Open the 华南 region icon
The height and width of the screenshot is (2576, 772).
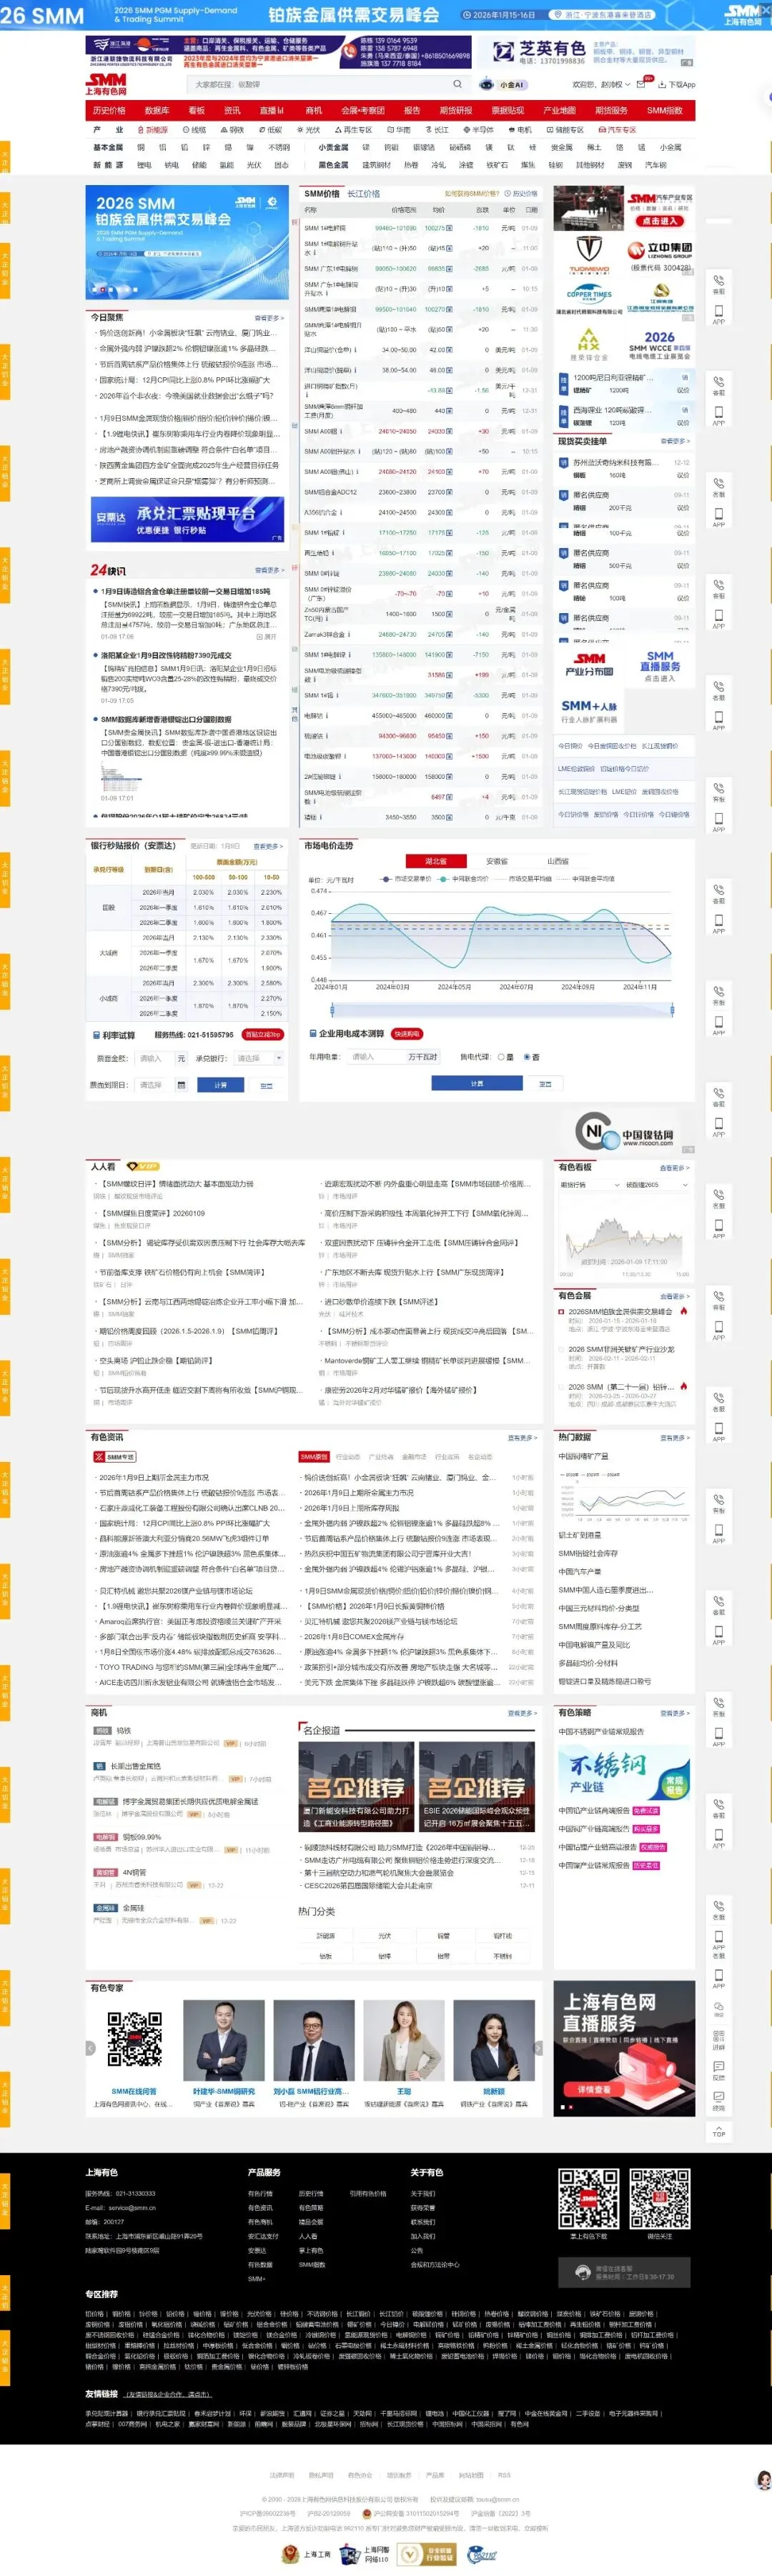pos(391,129)
